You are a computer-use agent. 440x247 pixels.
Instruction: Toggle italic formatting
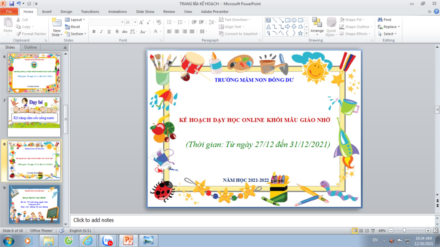101,32
